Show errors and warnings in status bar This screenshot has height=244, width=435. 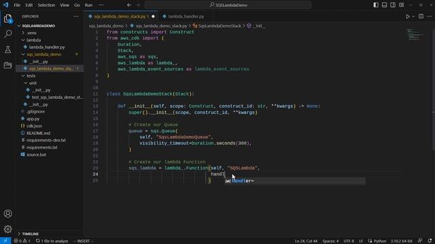[x=22, y=241]
